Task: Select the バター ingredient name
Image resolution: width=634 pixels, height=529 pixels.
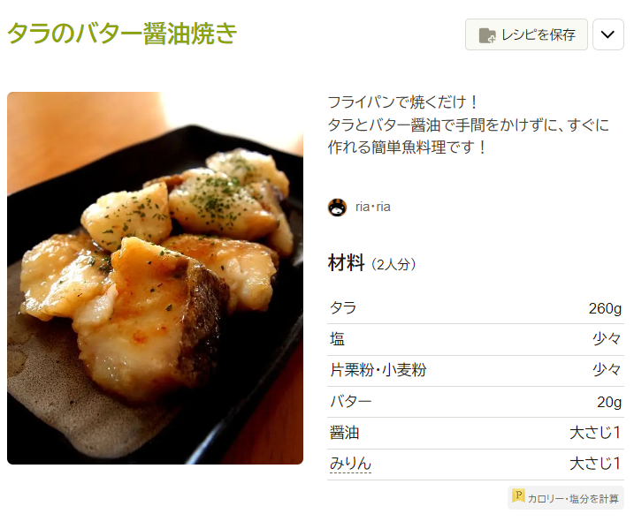Action: pyautogui.click(x=350, y=402)
